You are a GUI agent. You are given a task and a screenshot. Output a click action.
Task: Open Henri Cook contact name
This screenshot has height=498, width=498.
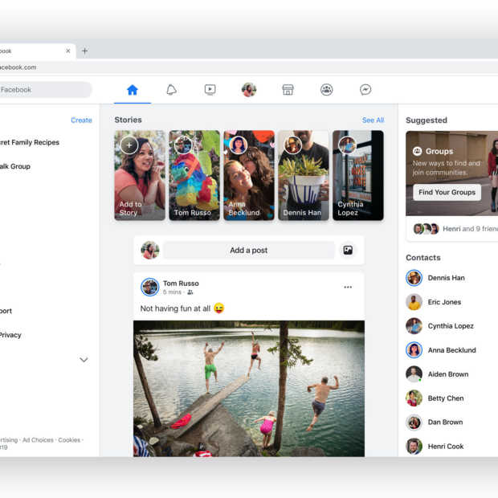(446, 447)
